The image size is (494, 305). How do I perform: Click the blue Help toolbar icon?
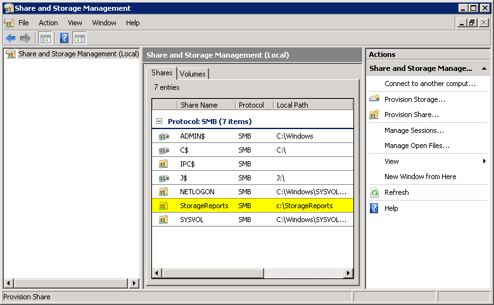pos(64,39)
